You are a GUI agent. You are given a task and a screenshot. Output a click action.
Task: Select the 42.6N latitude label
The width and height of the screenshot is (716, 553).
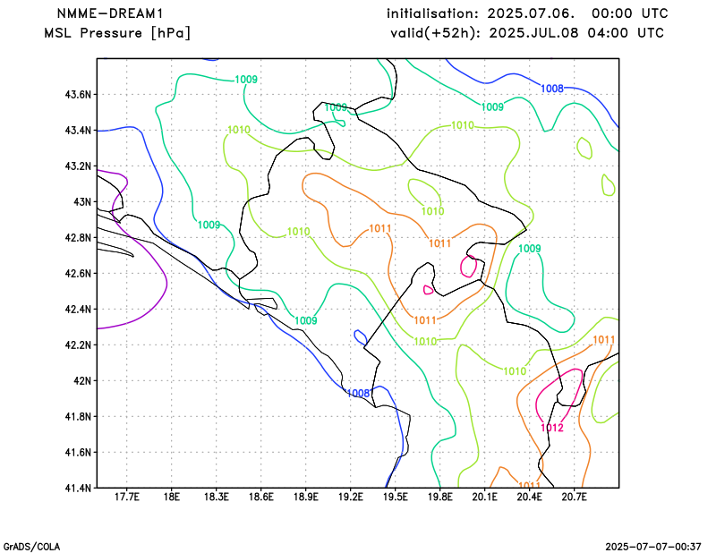click(78, 274)
